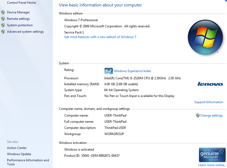Click the 'See also' sidebar heading
This screenshot has height=168, width=227.
pyautogui.click(x=13, y=142)
